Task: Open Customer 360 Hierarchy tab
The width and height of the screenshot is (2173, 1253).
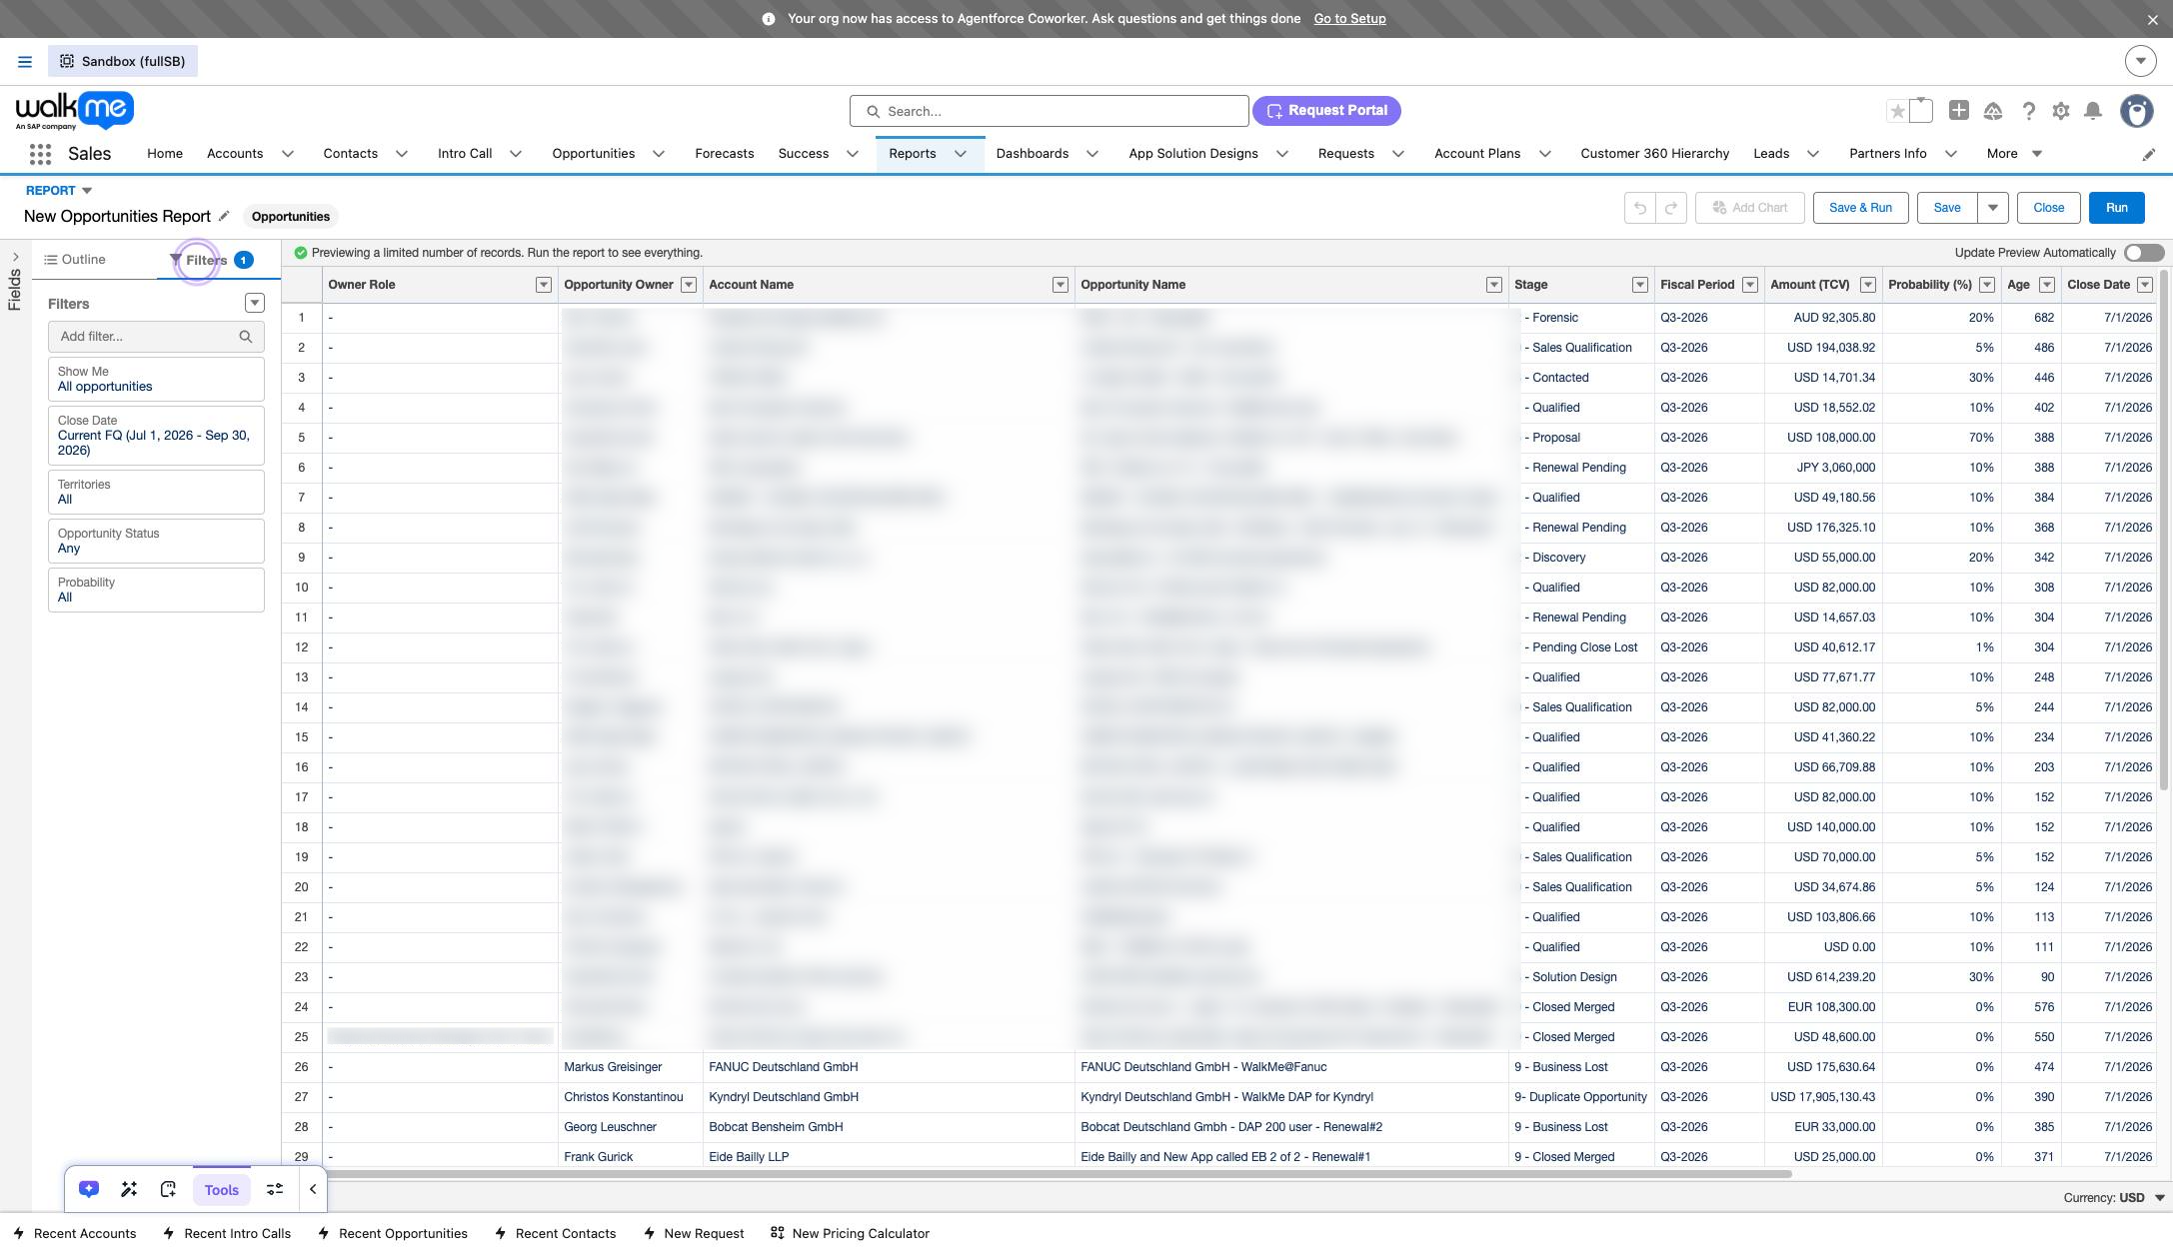Action: [1655, 154]
